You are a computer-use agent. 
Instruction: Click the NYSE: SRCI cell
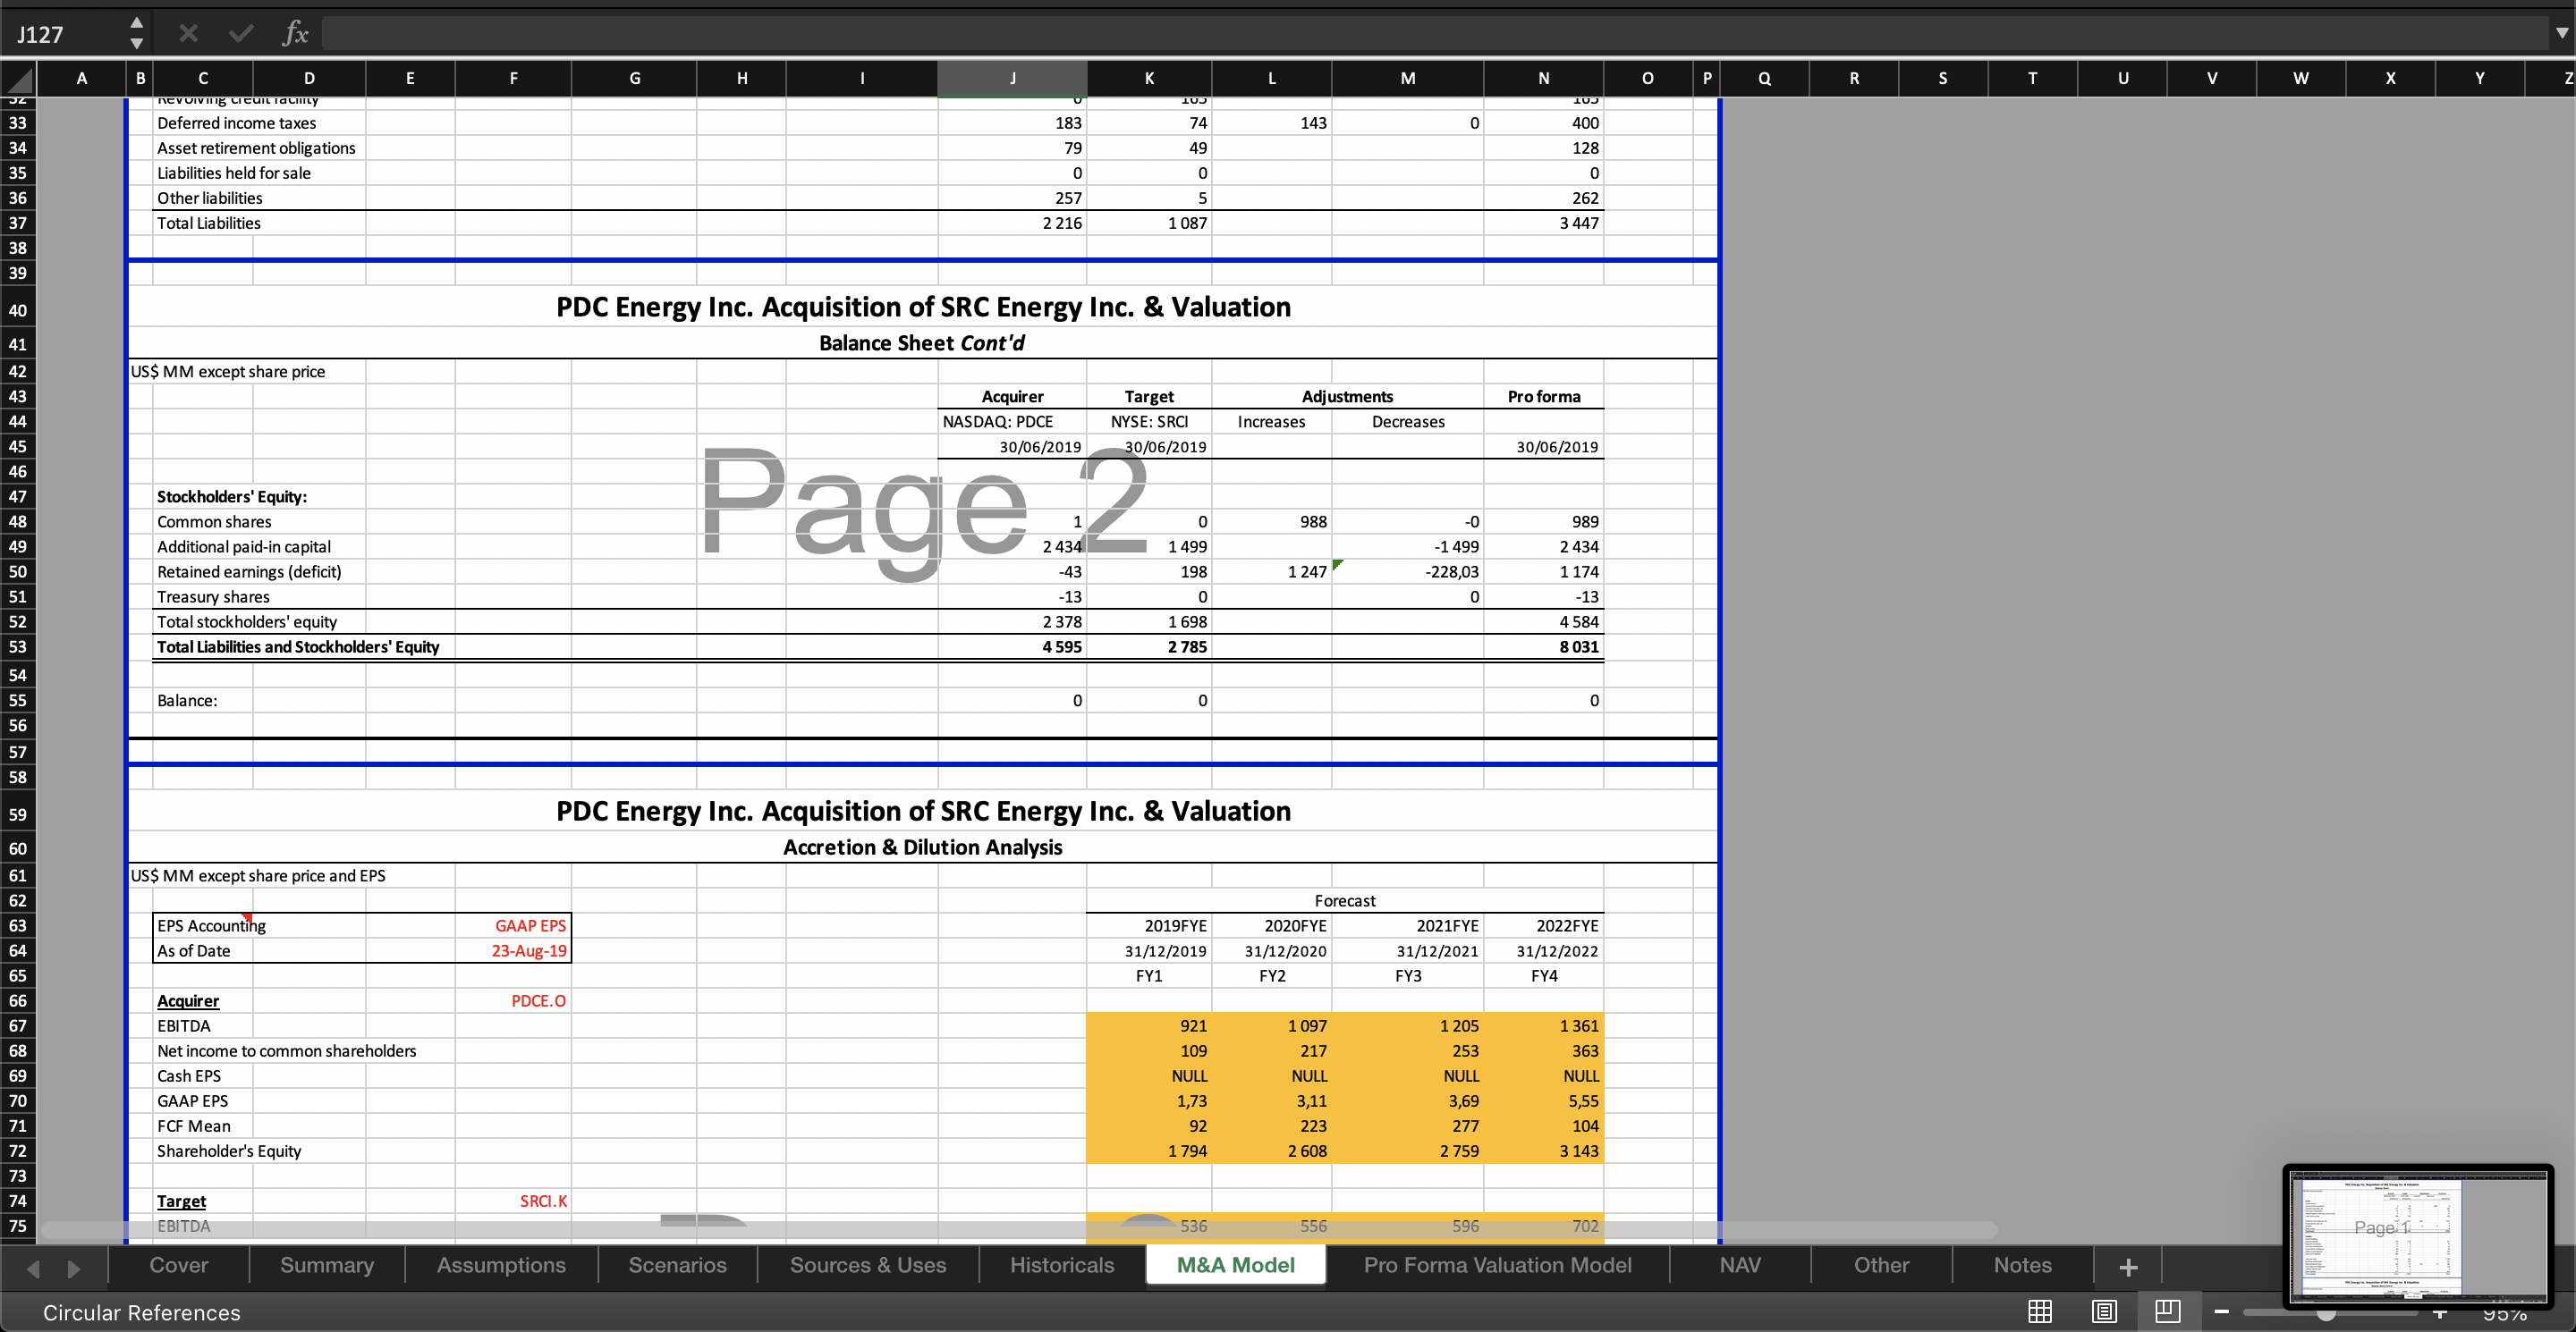[x=1149, y=422]
